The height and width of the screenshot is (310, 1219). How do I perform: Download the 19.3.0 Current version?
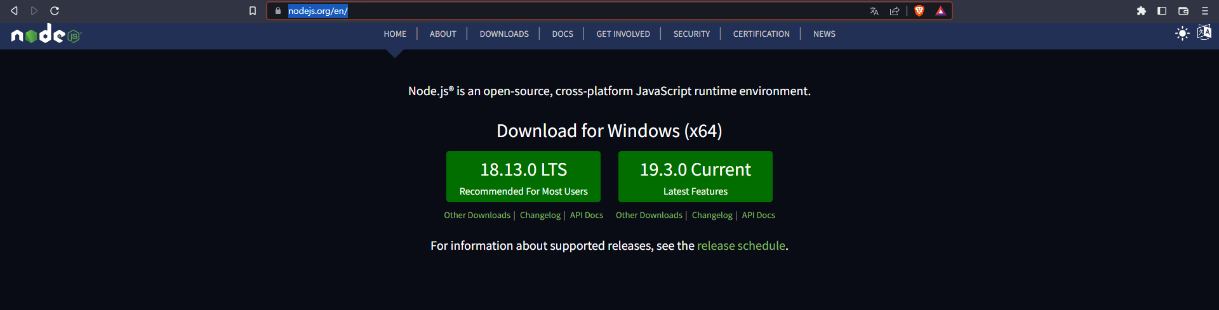click(695, 177)
